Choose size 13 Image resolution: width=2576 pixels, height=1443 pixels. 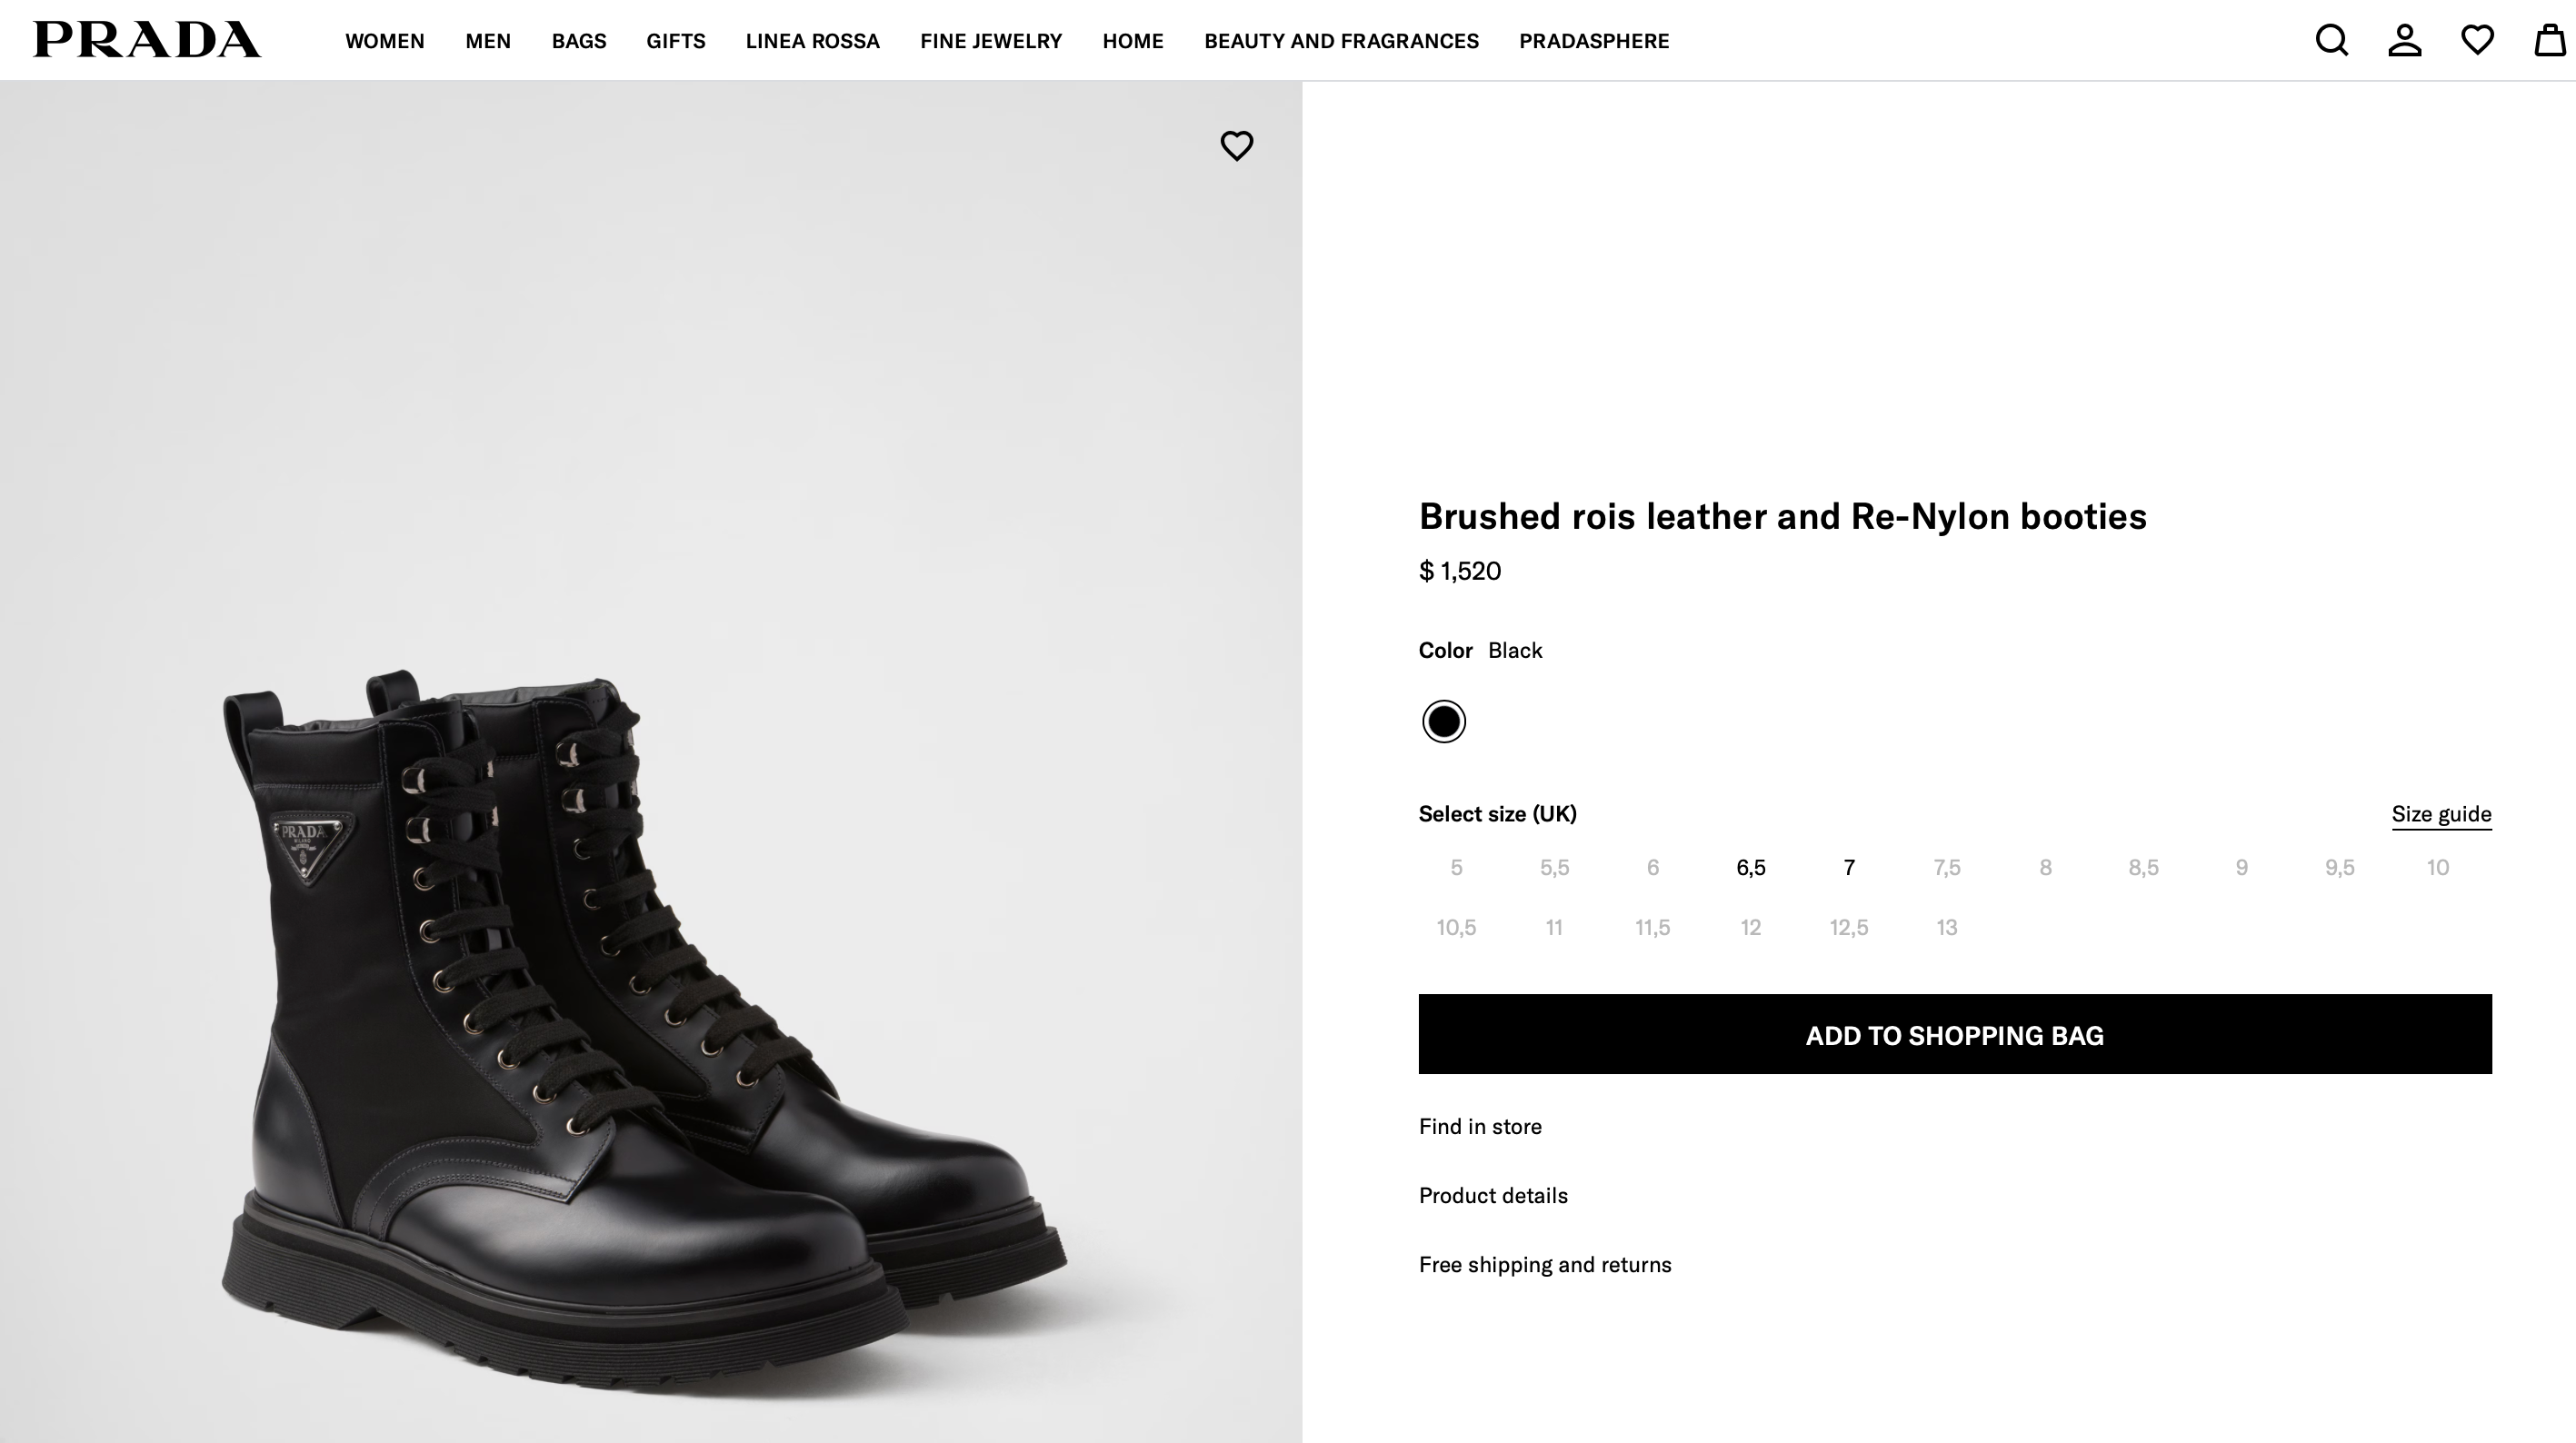point(1947,927)
